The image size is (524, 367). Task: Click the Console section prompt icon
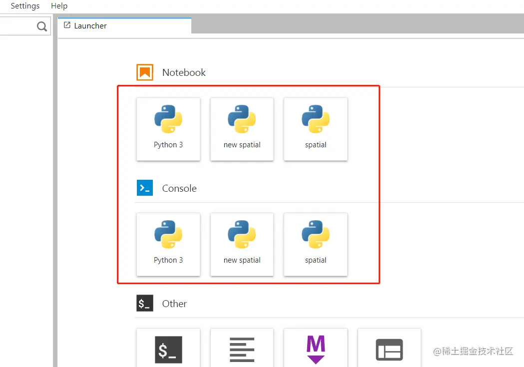click(145, 188)
